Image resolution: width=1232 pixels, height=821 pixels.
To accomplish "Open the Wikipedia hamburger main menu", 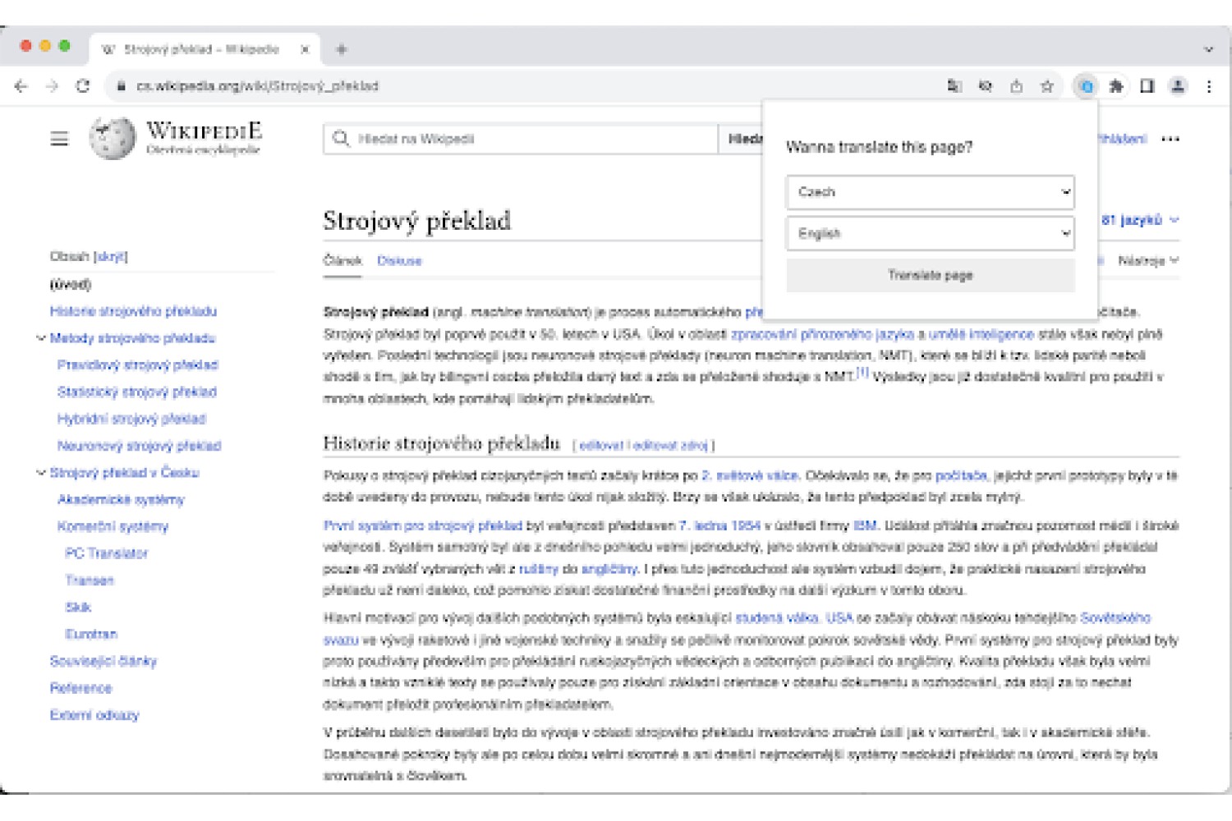I will (59, 139).
